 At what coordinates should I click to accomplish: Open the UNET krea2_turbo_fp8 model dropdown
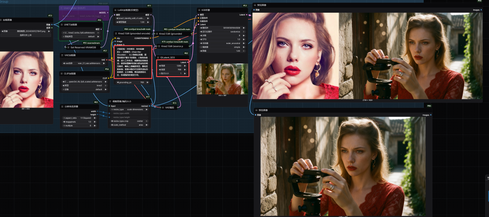coord(81,33)
